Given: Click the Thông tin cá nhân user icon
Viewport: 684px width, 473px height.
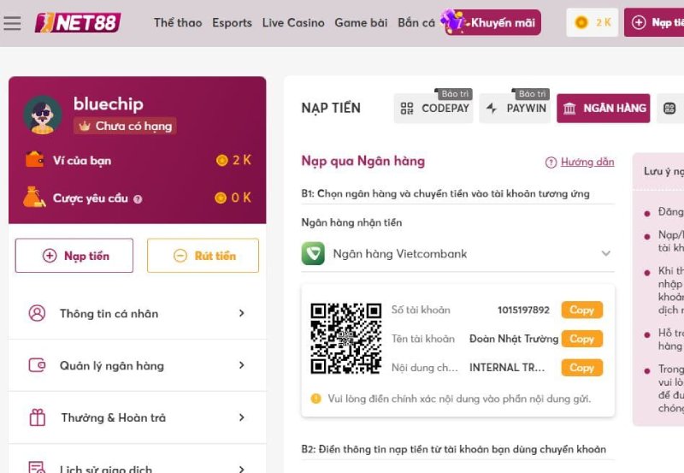Looking at the screenshot, I should (x=37, y=313).
